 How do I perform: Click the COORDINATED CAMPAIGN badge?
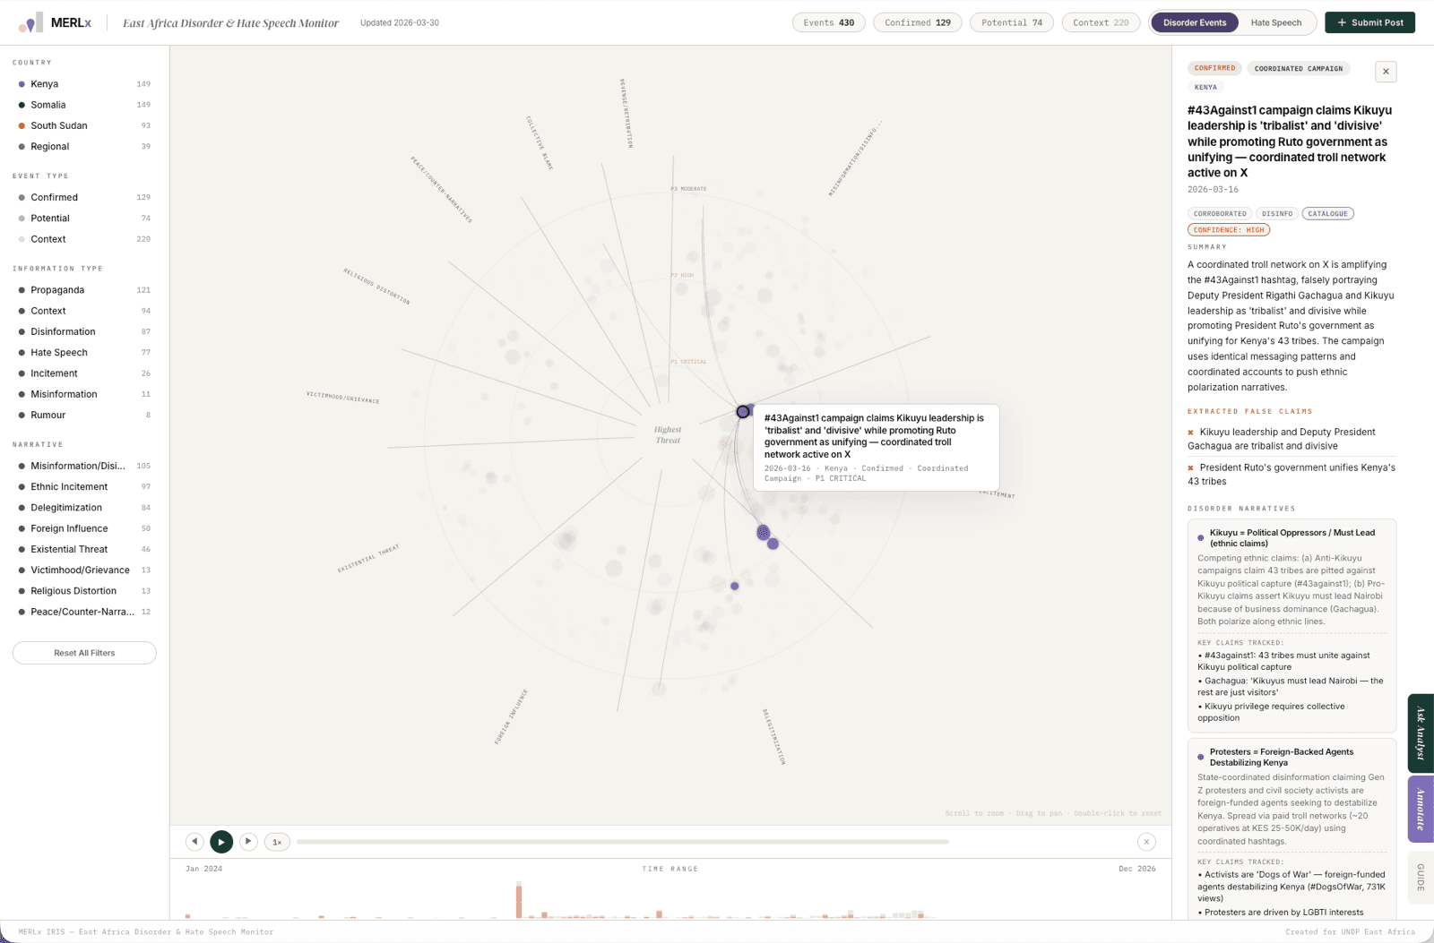click(x=1299, y=68)
